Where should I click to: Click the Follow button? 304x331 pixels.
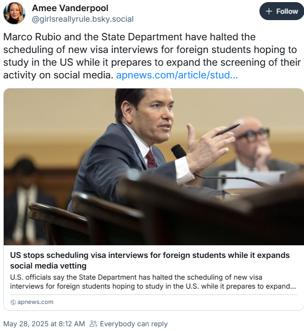point(282,11)
